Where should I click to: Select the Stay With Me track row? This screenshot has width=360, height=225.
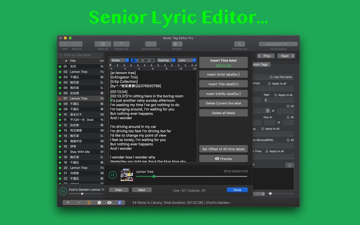click(x=80, y=152)
